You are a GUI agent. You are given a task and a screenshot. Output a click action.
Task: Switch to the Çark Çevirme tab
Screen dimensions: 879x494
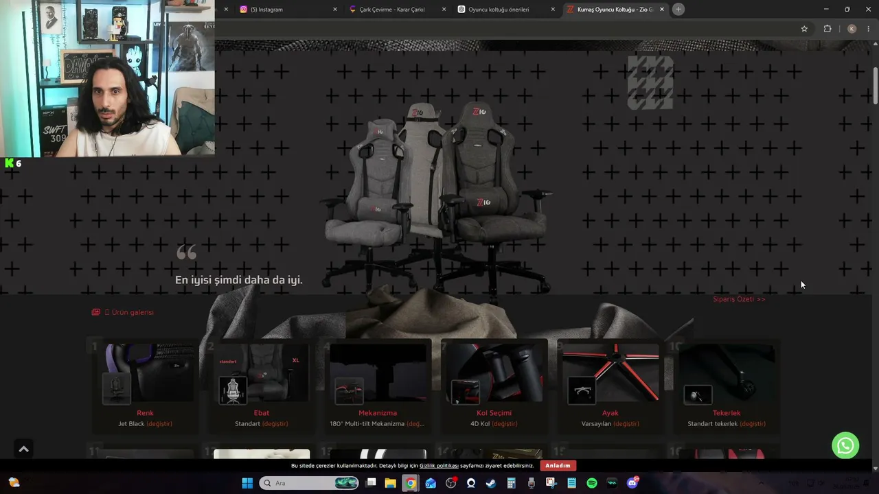point(397,10)
